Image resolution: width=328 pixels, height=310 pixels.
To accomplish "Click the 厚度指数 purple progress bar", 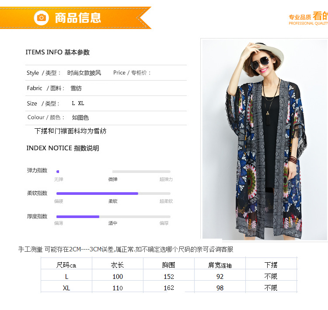I will point(78,217).
